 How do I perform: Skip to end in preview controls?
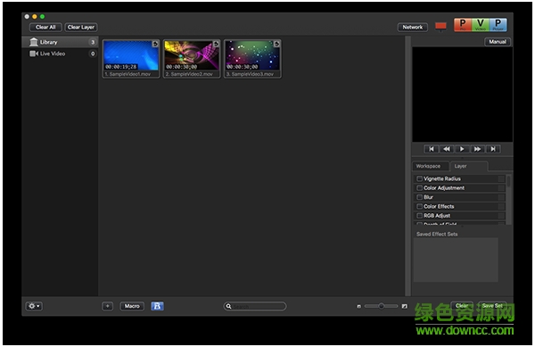coord(493,149)
